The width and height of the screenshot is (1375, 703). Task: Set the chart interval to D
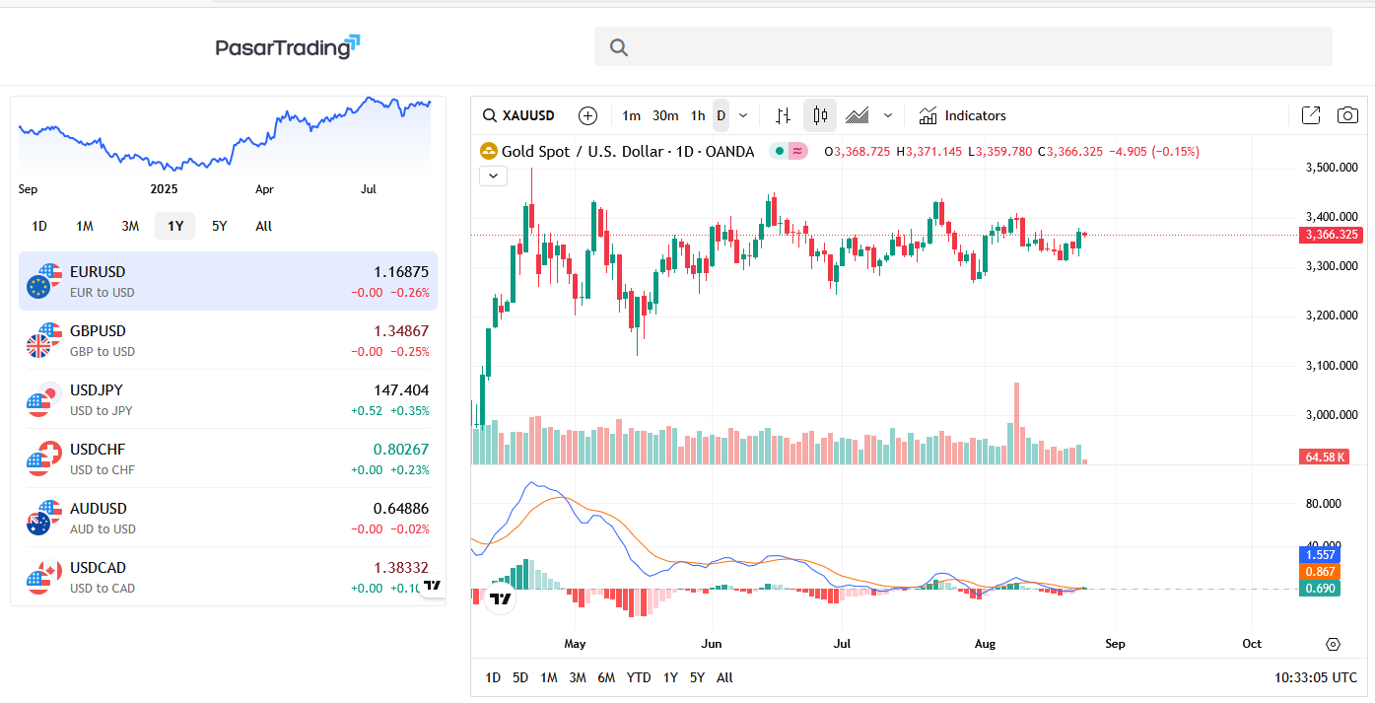721,115
